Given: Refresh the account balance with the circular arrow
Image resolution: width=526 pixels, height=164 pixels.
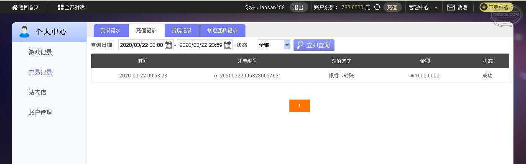Looking at the screenshot, I should pos(377,7).
